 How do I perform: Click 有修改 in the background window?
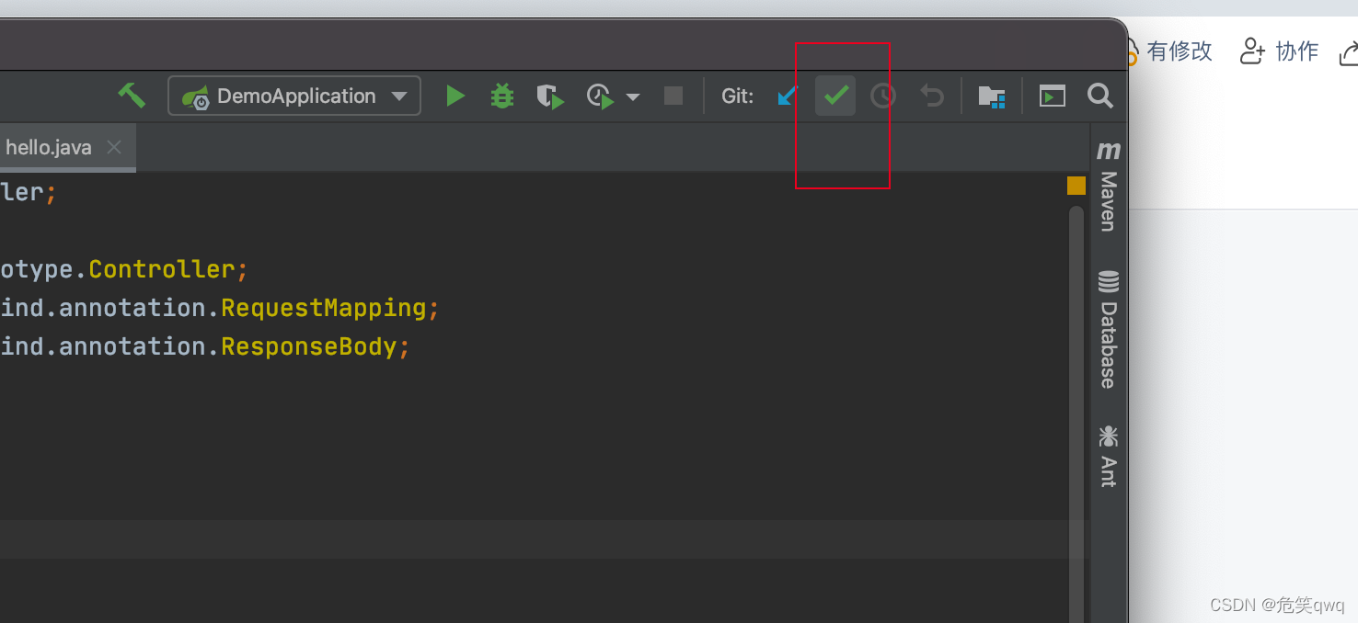[1180, 51]
